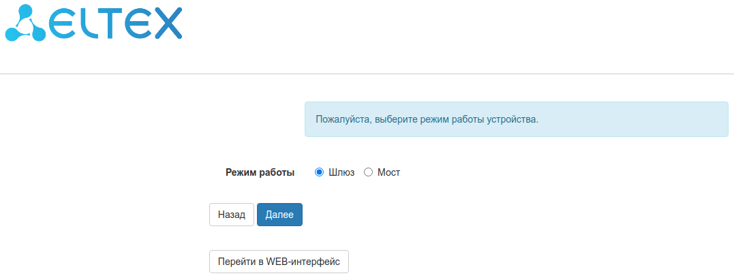Continue to next step with Далее
Image resolution: width=734 pixels, height=280 pixels.
pos(279,215)
